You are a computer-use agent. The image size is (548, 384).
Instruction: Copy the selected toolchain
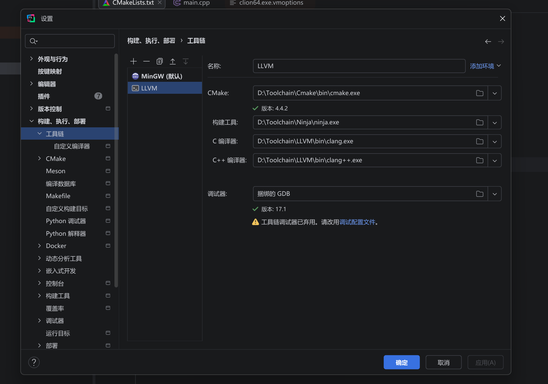pyautogui.click(x=160, y=62)
